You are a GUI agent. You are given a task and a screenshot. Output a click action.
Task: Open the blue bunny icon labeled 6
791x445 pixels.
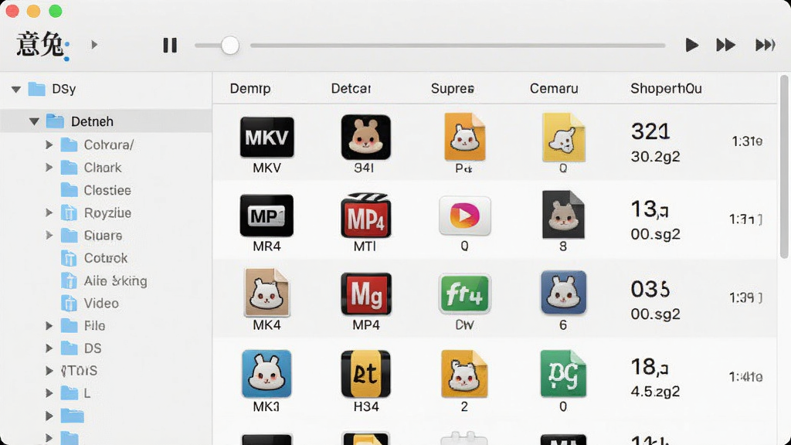pyautogui.click(x=563, y=293)
